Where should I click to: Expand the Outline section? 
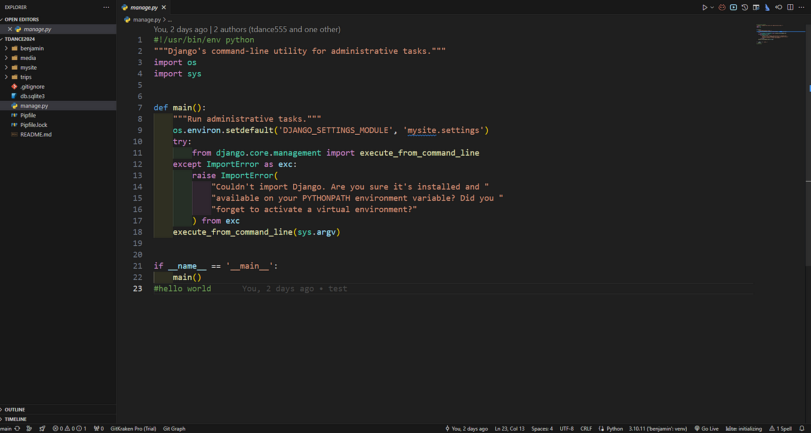tap(15, 410)
